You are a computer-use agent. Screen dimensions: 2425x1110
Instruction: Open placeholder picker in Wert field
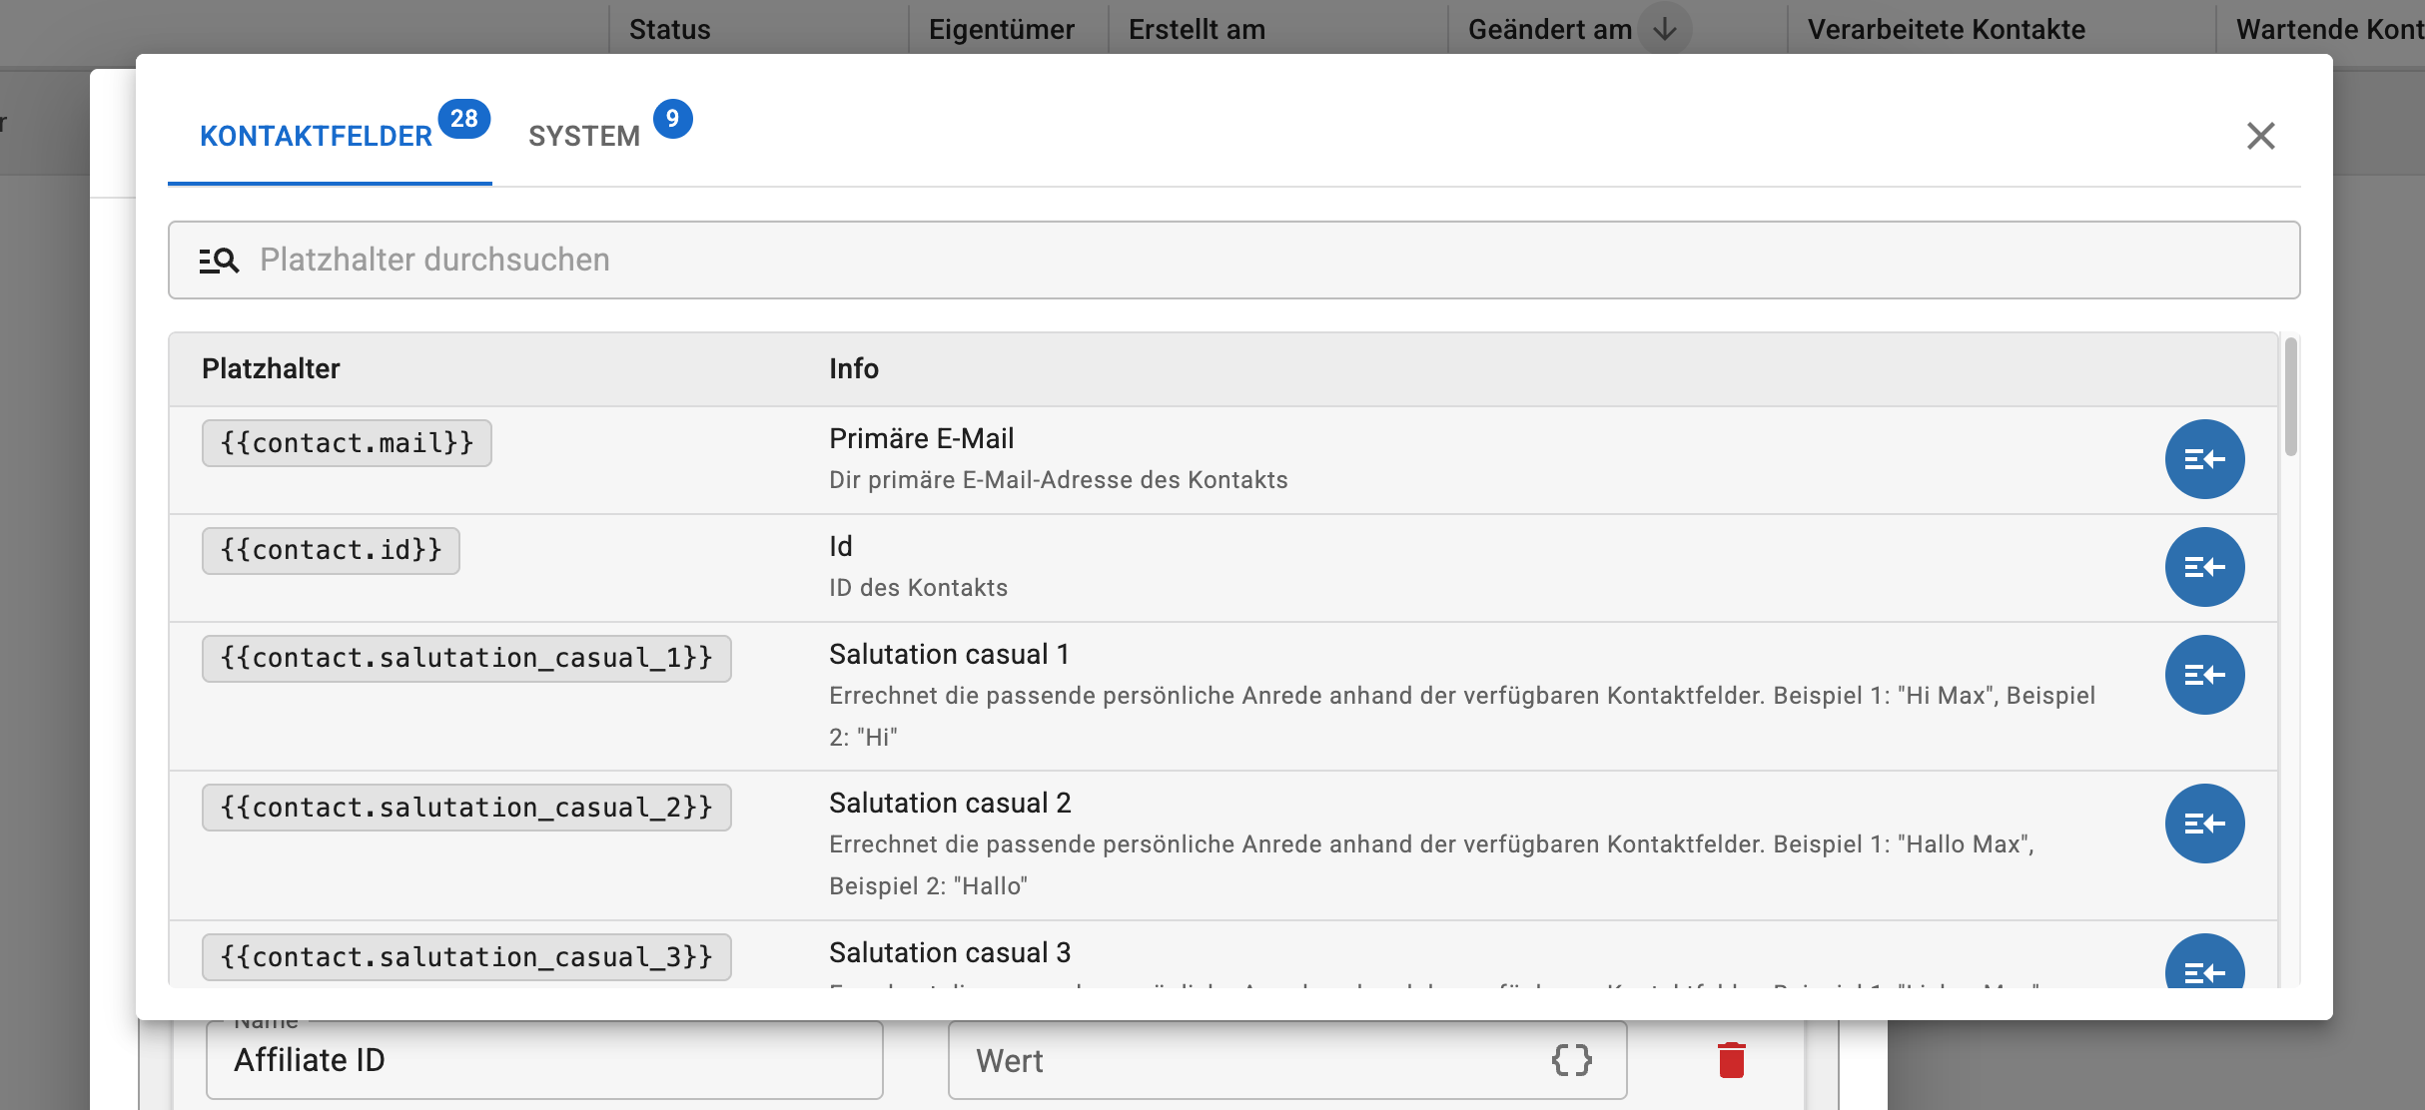pos(1571,1060)
